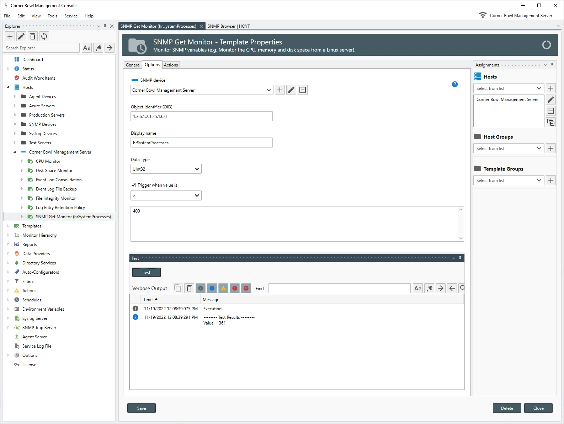The image size is (564, 424).
Task: Clear verbose output with the trash icon
Action: [189, 288]
